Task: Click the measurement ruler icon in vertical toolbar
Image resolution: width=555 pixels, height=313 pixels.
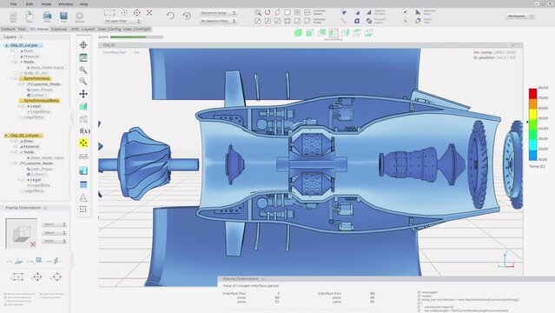Action: (83, 156)
